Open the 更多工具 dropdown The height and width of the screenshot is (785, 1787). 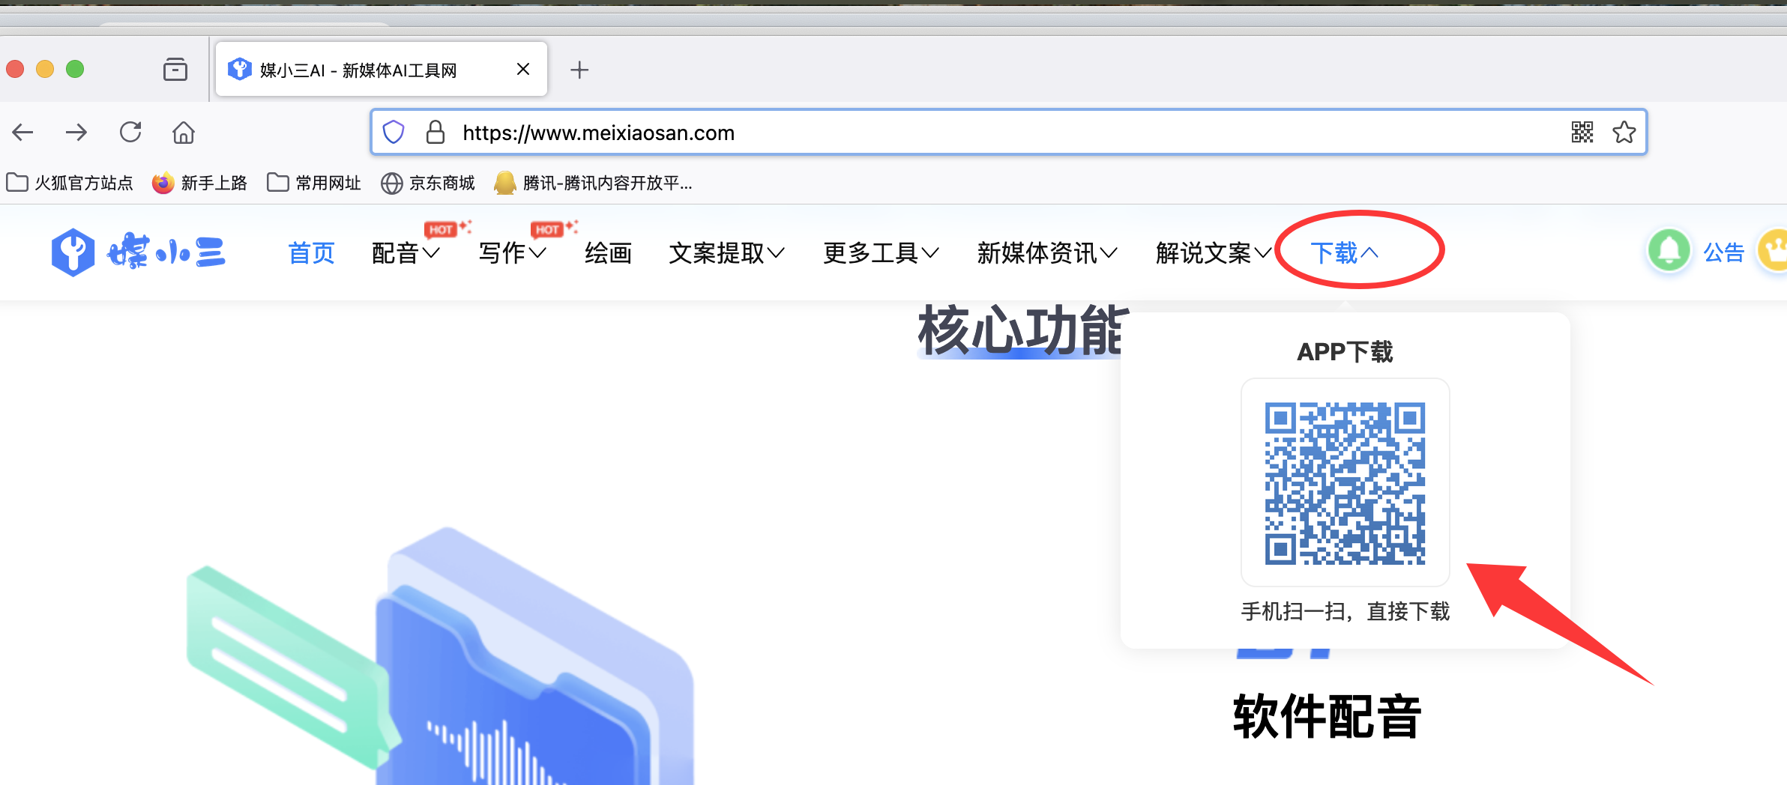(880, 253)
